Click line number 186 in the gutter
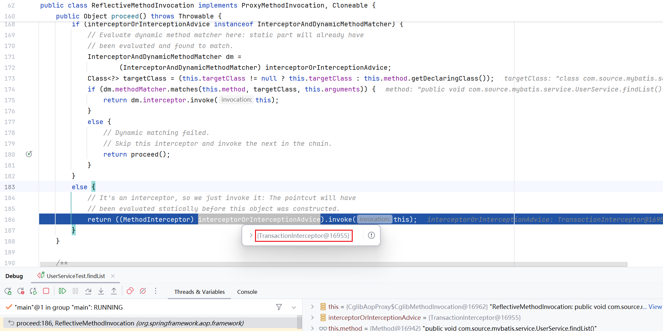663x331 pixels. pyautogui.click(x=10, y=219)
